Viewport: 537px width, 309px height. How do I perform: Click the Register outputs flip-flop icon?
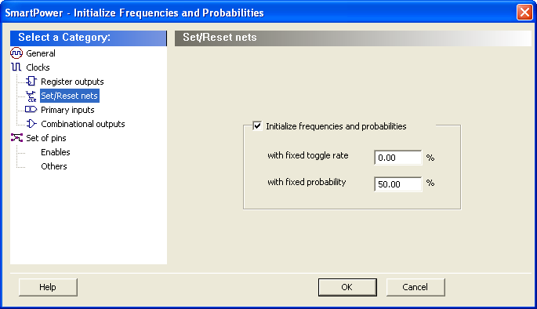point(31,82)
